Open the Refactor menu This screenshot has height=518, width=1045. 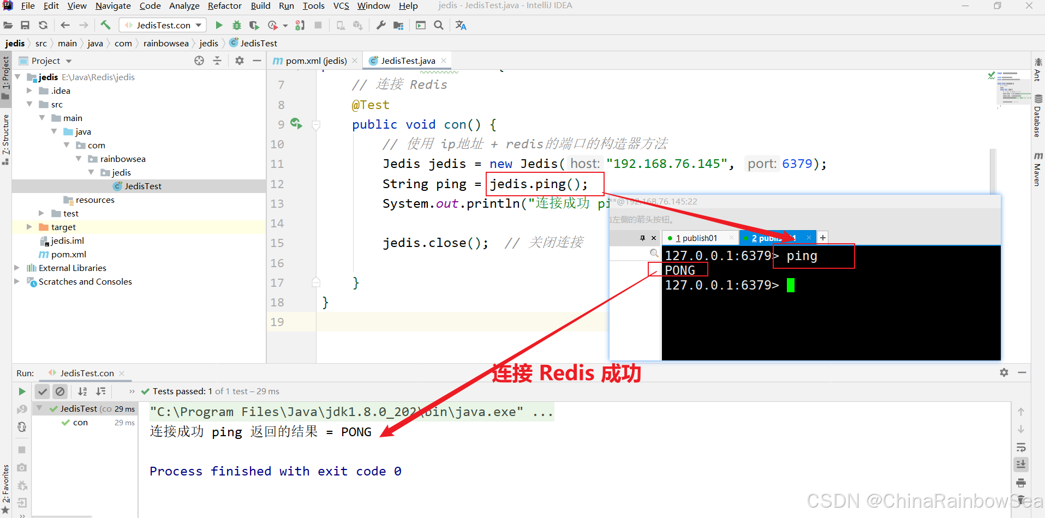point(224,6)
